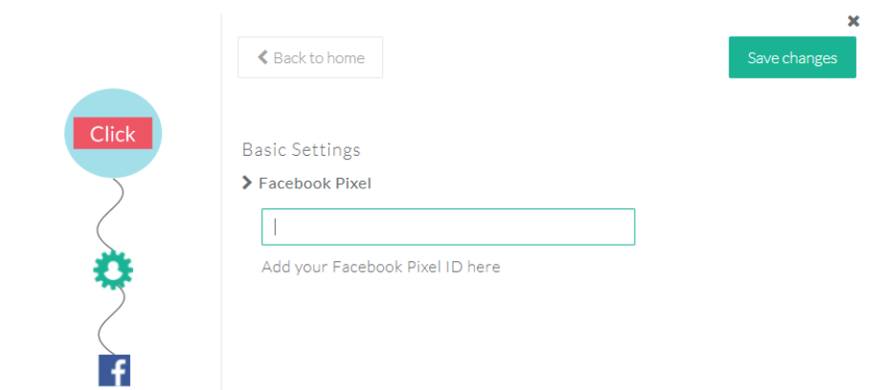Click the wavy connector between gear and Facebook
Image resolution: width=879 pixels, height=390 pixels.
pyautogui.click(x=111, y=322)
